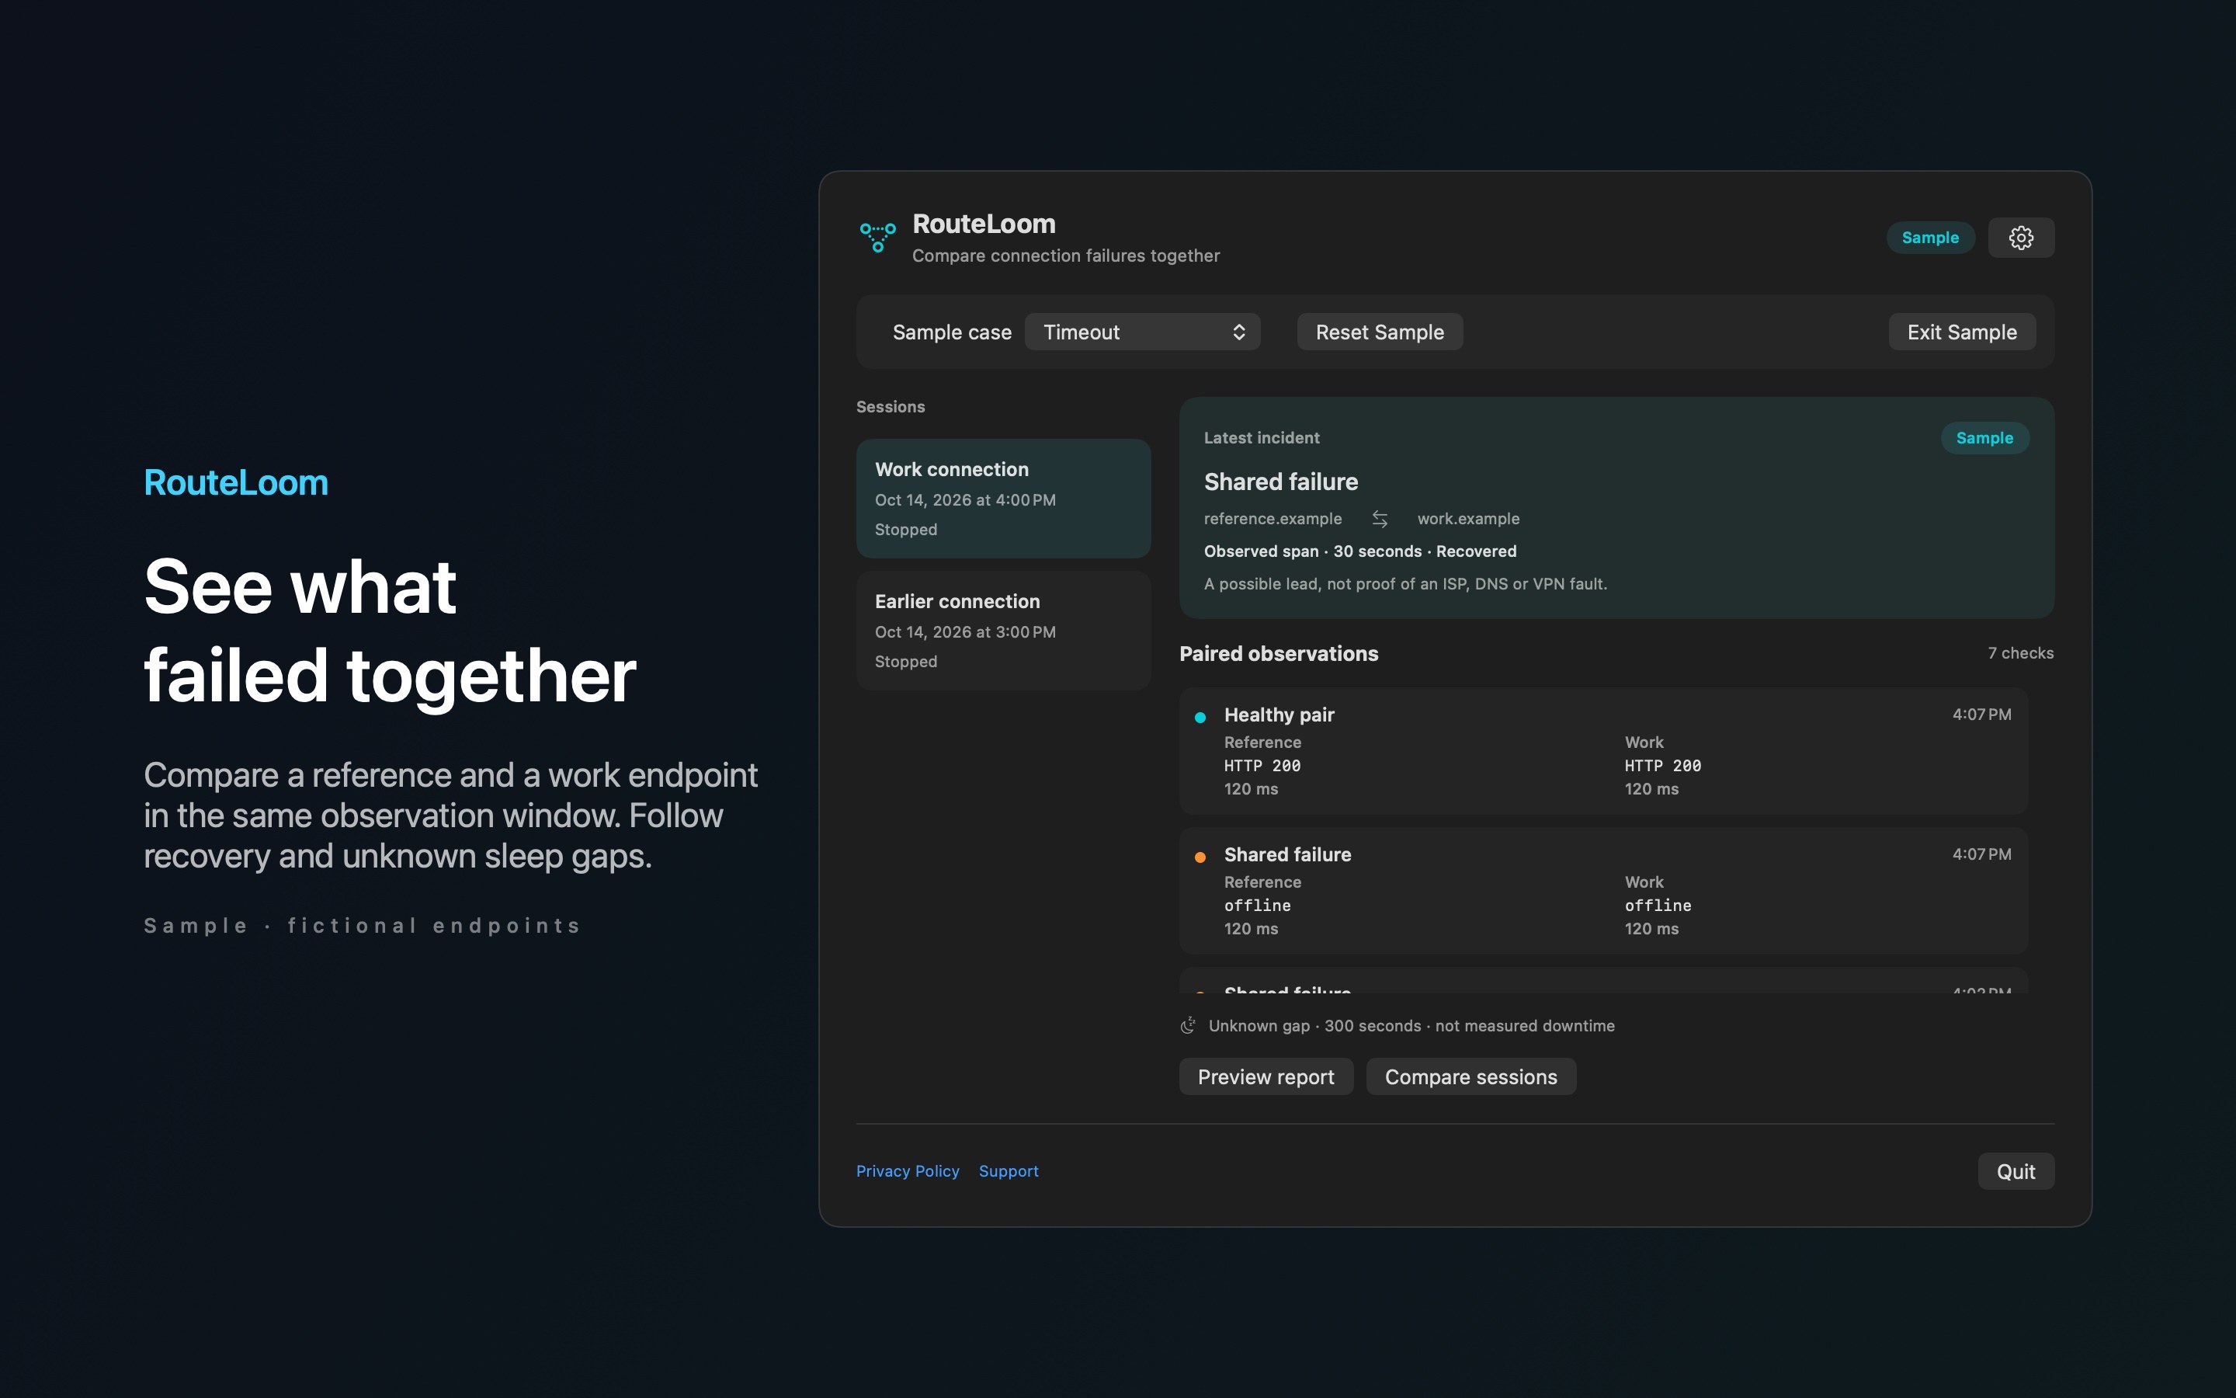Open the Sample case Timeout dropdown
Viewport: 2236px width, 1398px height.
pyautogui.click(x=1143, y=332)
